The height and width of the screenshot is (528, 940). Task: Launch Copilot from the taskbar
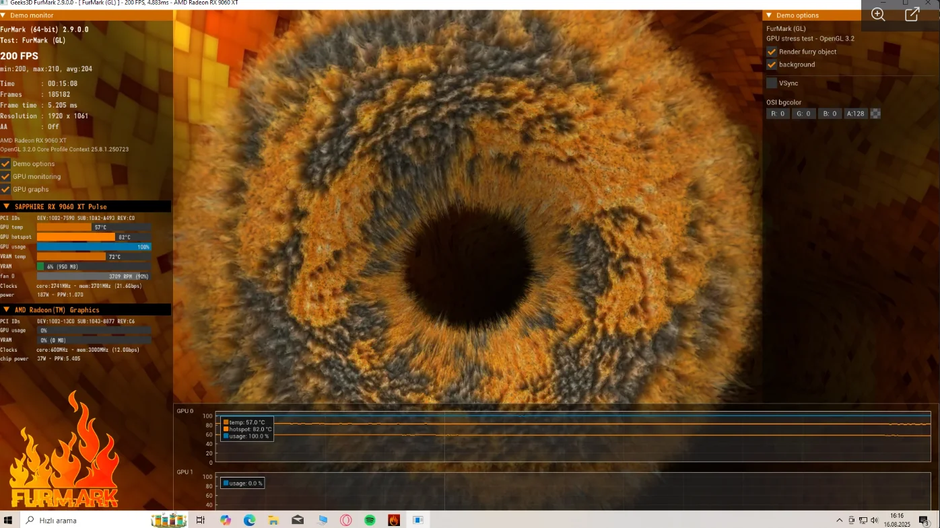[225, 520]
